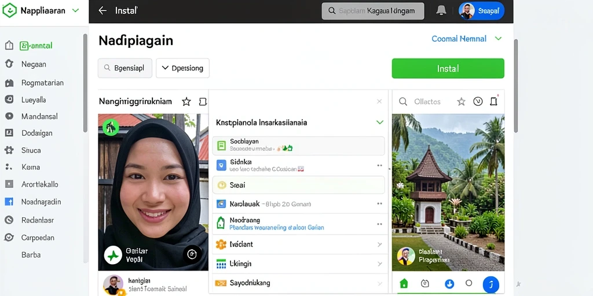Click the Diaalaint Pirapgrtian avatar
The height and width of the screenshot is (296, 593).
(406, 256)
